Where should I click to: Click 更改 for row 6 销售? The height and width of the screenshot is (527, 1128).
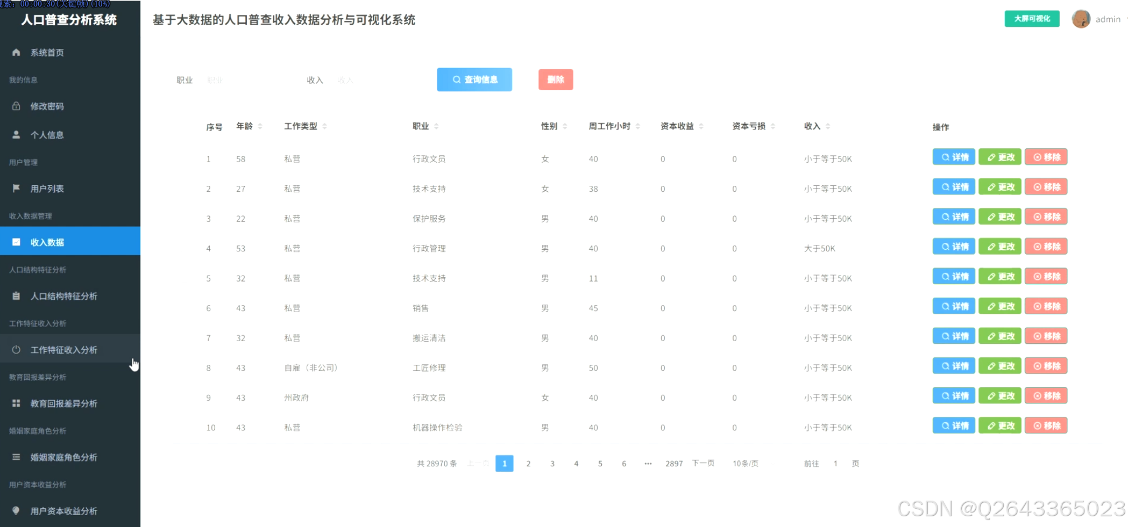[x=1000, y=306]
